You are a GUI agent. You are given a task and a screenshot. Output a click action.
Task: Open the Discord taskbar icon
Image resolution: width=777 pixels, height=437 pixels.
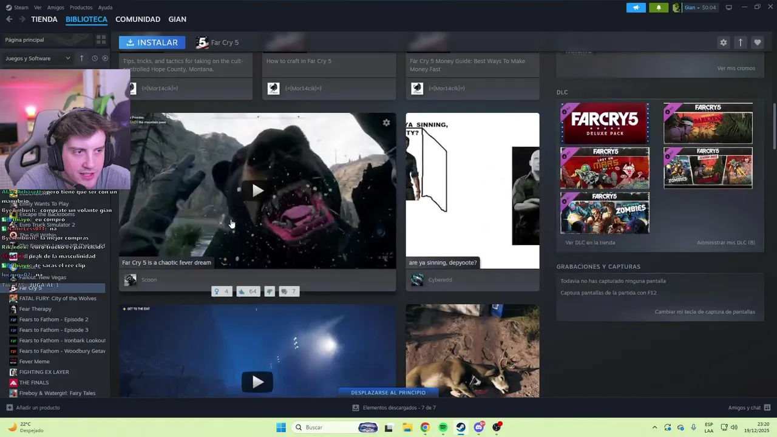479,427
